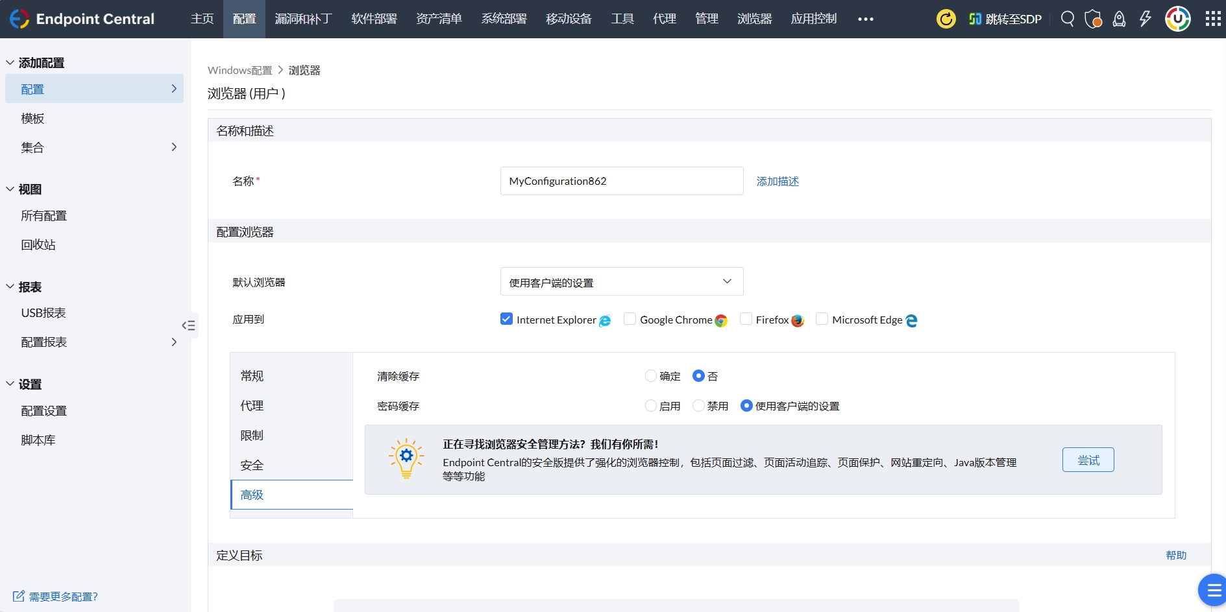
Task: Click the 名称 text input field
Action: tap(621, 182)
